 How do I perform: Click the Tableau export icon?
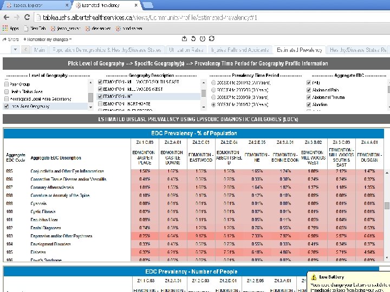184,38
